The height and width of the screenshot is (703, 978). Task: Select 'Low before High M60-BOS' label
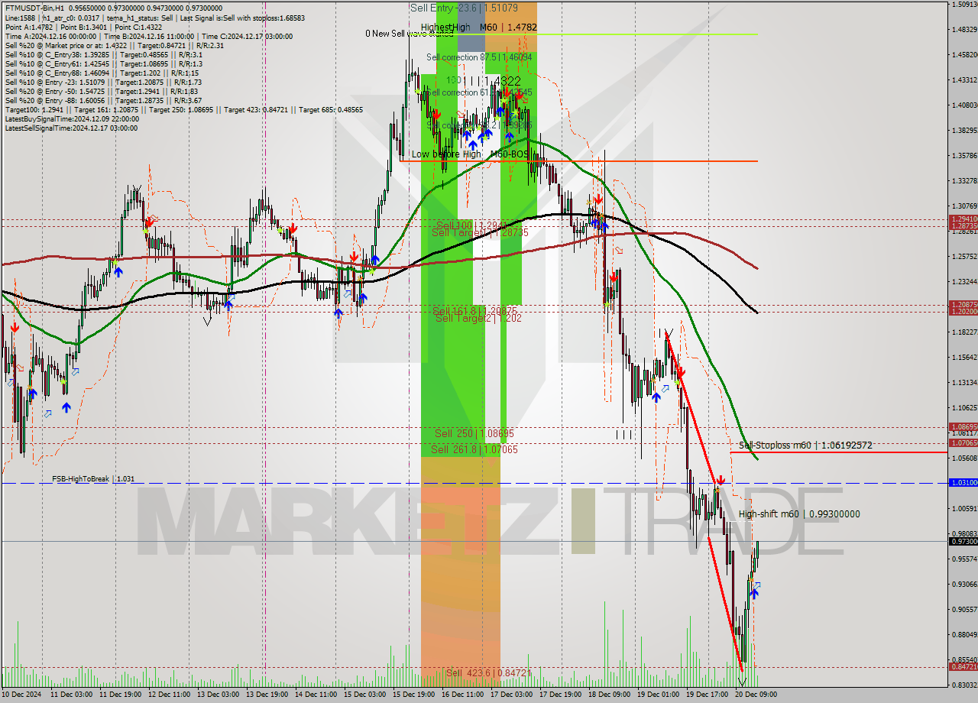pos(470,154)
